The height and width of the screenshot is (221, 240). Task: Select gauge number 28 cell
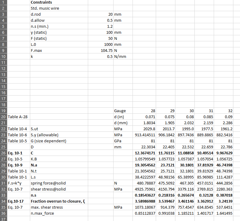pyautogui.click(x=144, y=111)
